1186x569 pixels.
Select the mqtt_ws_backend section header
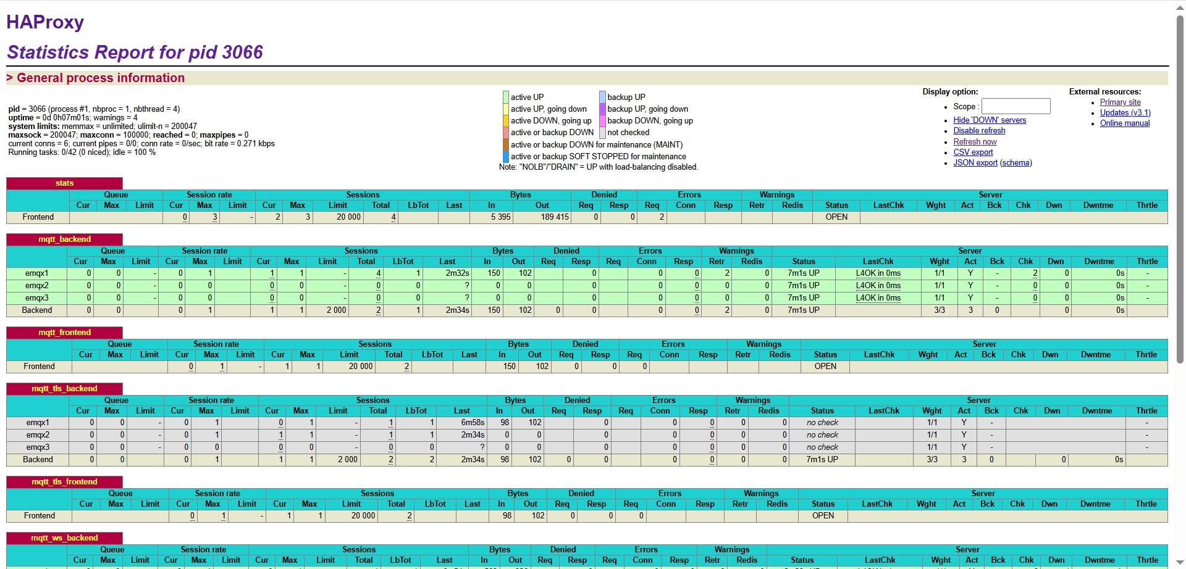tap(64, 538)
